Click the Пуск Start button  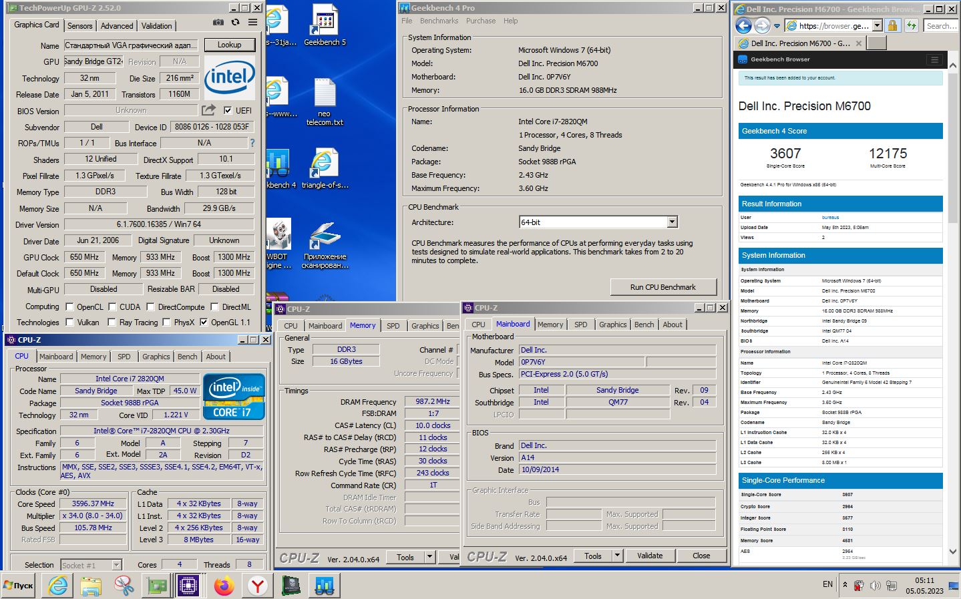(19, 586)
